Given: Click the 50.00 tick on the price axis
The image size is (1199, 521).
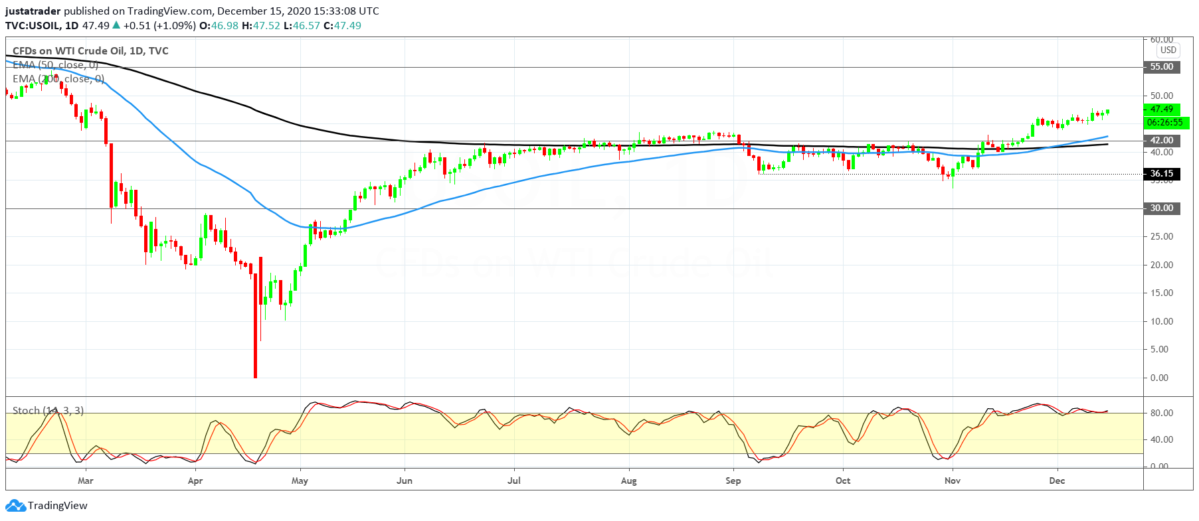Looking at the screenshot, I should point(1162,96).
